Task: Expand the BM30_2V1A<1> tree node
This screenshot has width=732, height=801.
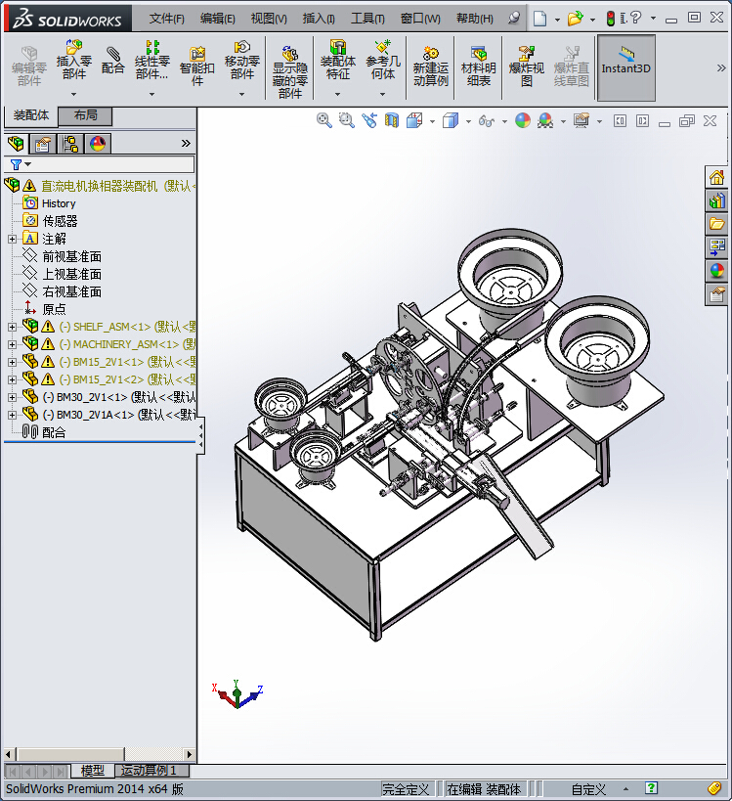Action: point(13,415)
